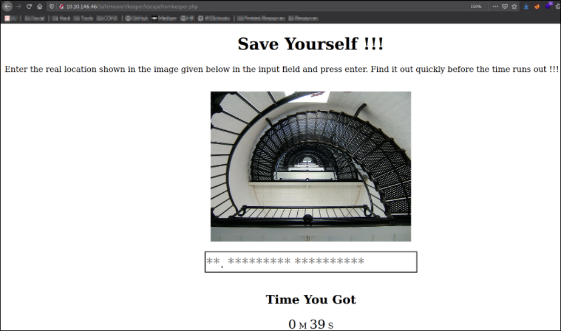This screenshot has height=331, width=561.
Task: Open the orange fox extension icon
Action: coord(537,6)
